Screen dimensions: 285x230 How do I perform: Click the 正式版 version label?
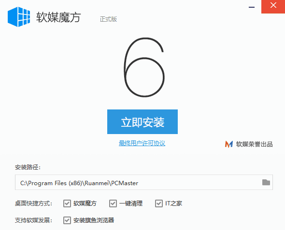click(x=108, y=19)
